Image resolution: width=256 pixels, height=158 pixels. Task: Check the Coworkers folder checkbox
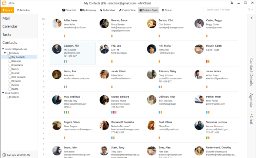(10, 65)
